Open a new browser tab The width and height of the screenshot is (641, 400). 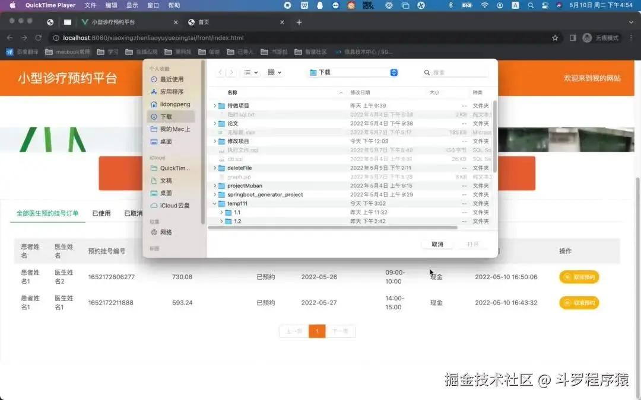(299, 22)
